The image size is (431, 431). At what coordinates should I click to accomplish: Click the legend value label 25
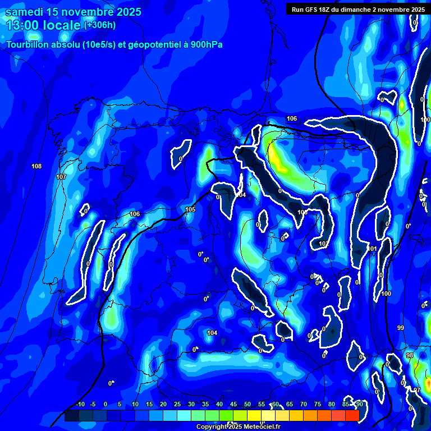tap(177, 404)
